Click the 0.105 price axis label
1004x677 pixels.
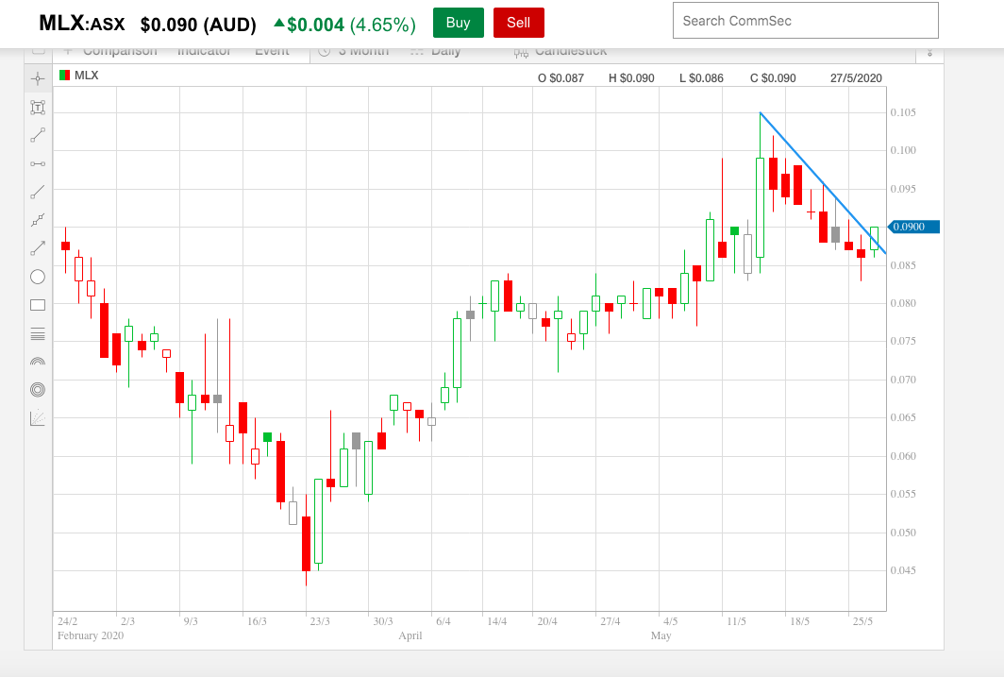903,112
